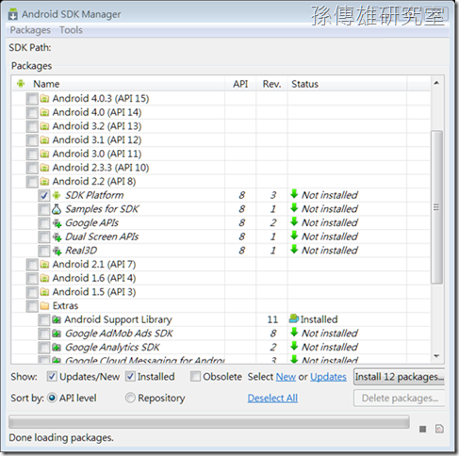Select the Google Analytics SDK row text
The height and width of the screenshot is (456, 459).
(112, 348)
